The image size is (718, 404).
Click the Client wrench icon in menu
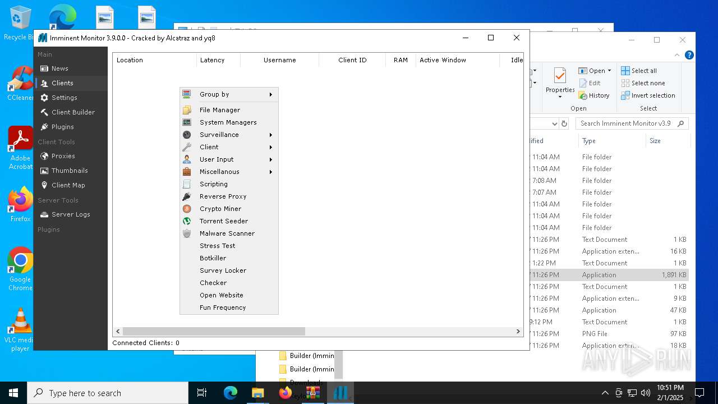(x=187, y=147)
